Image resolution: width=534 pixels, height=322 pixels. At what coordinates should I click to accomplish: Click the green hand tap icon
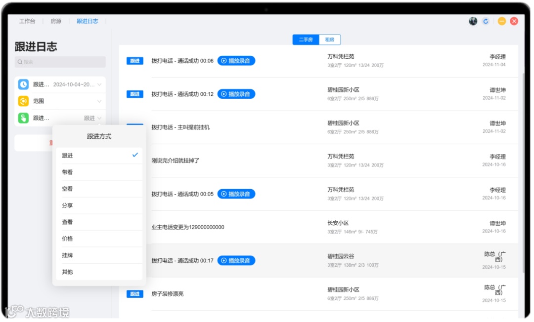click(x=23, y=118)
